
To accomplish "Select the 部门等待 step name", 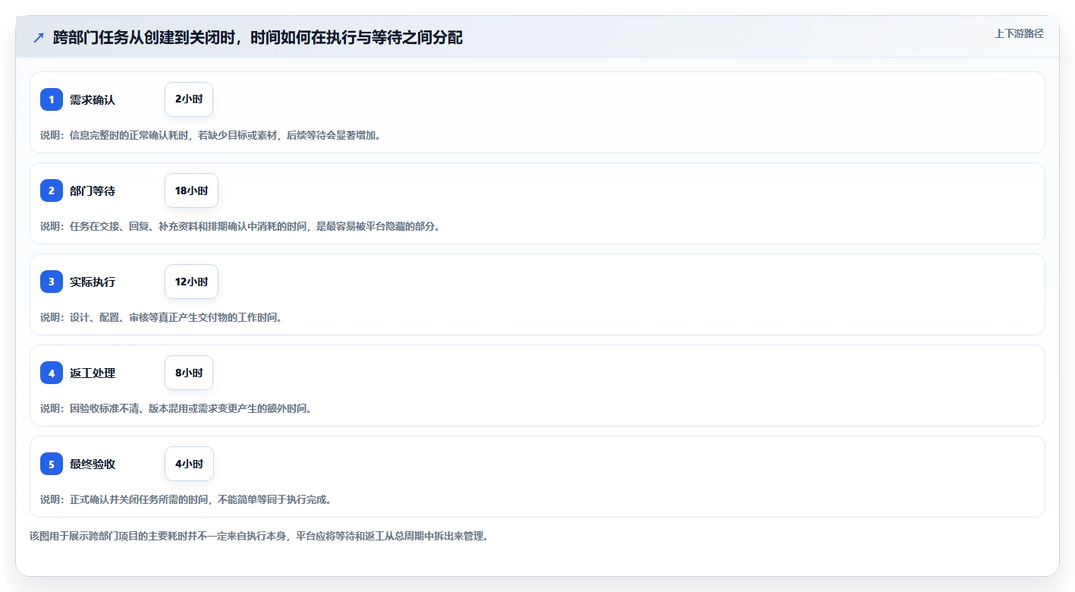I will (x=93, y=191).
